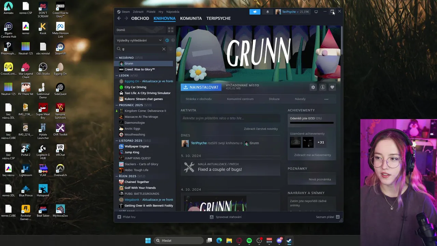Collapse the NEDÁVNO section
This screenshot has width=437, height=246.
117,58
